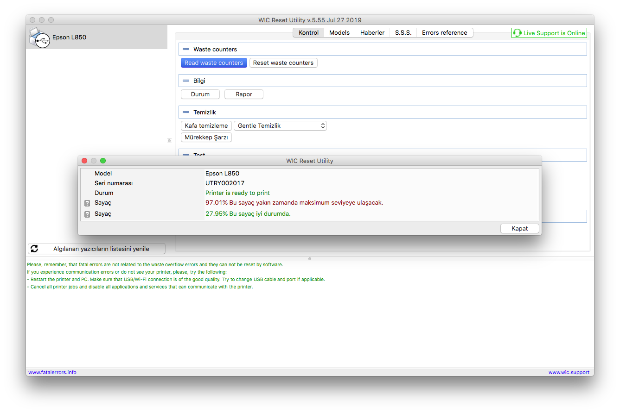Image resolution: width=620 pixels, height=413 pixels.
Task: Switch to the S.S.S. tab
Action: (403, 32)
